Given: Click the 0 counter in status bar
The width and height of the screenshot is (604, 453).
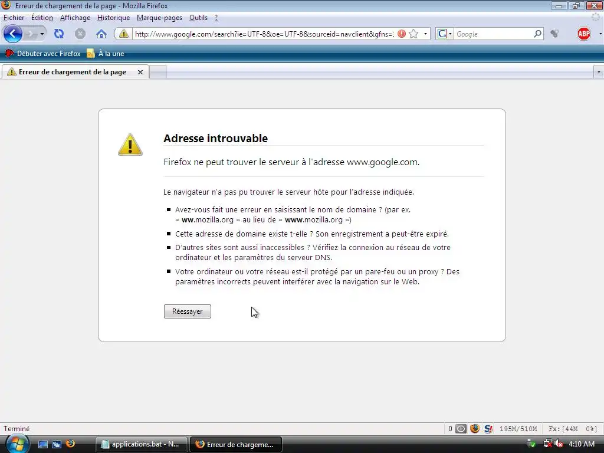Looking at the screenshot, I should pos(450,429).
